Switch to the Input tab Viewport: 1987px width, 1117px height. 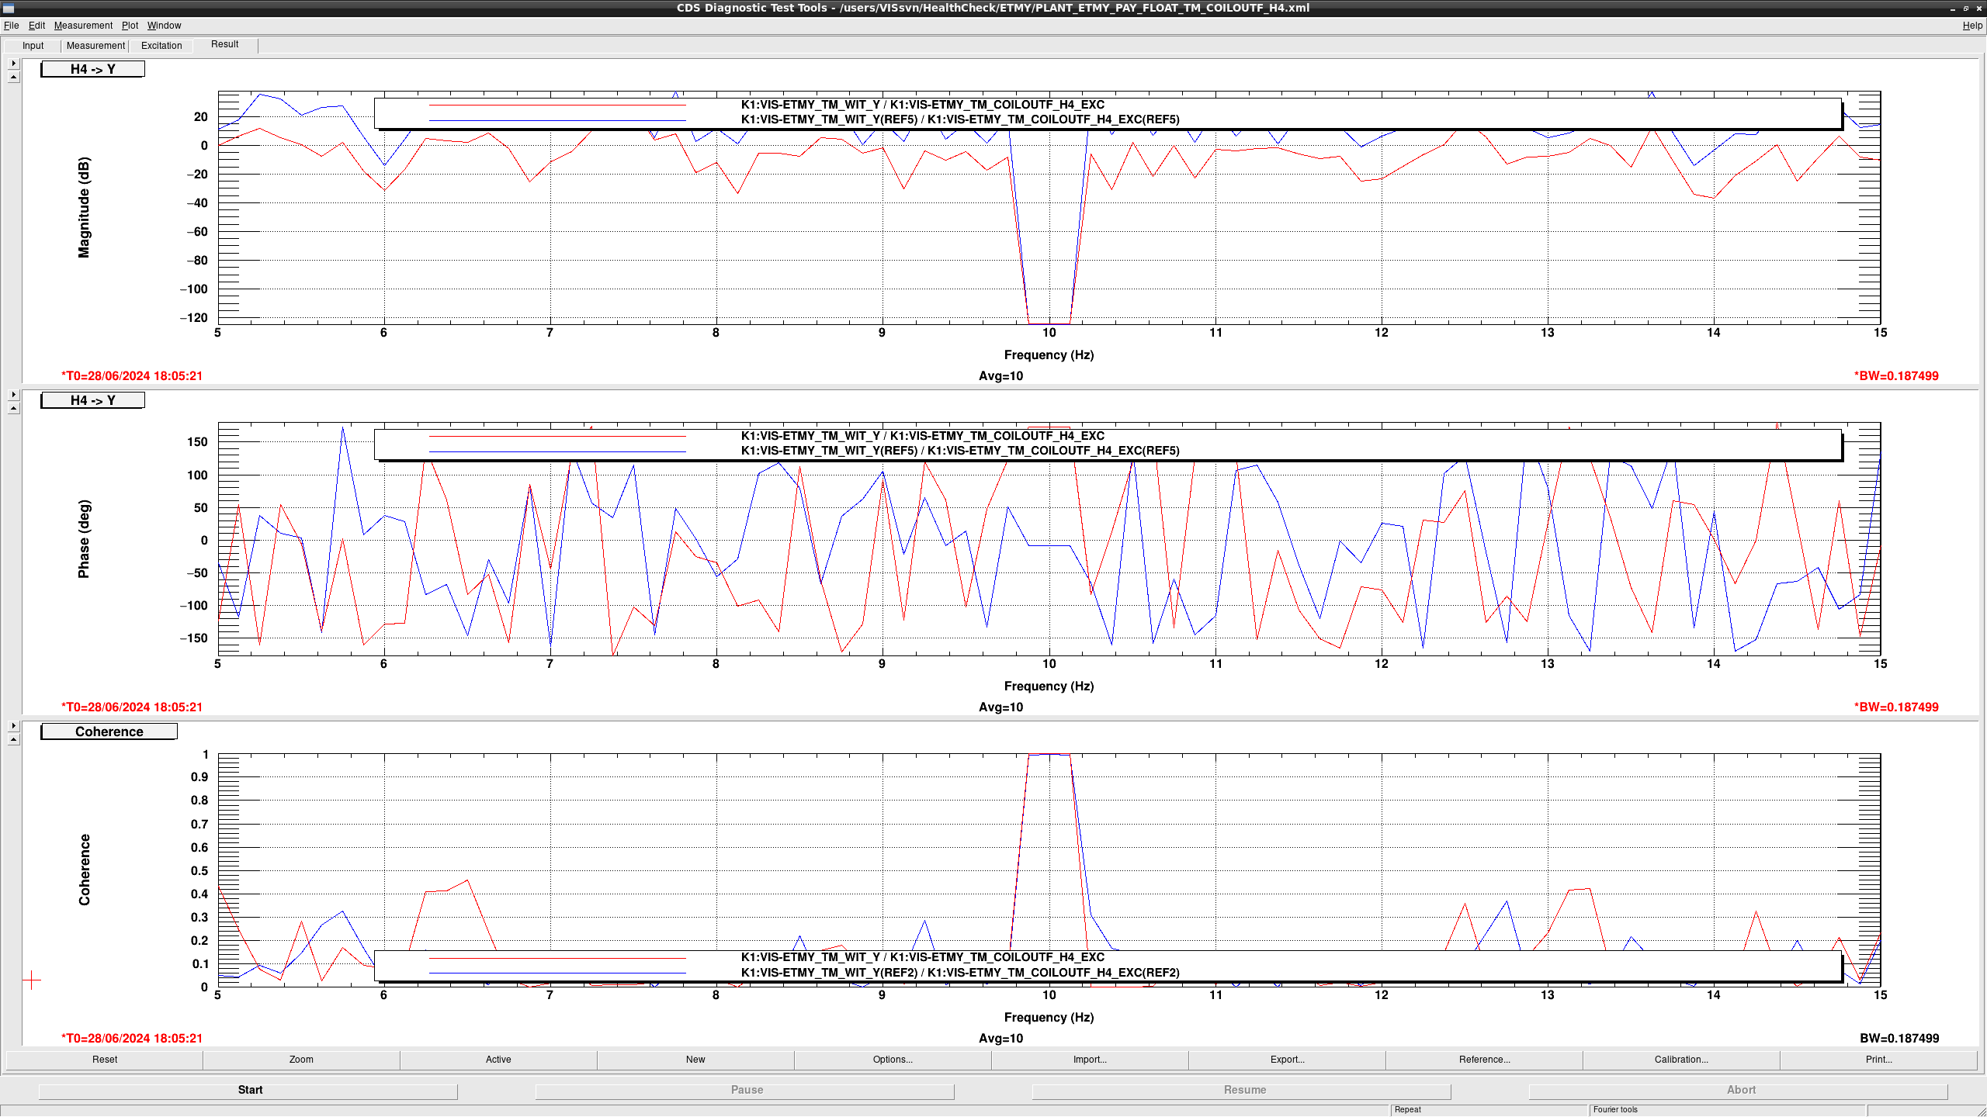(33, 46)
